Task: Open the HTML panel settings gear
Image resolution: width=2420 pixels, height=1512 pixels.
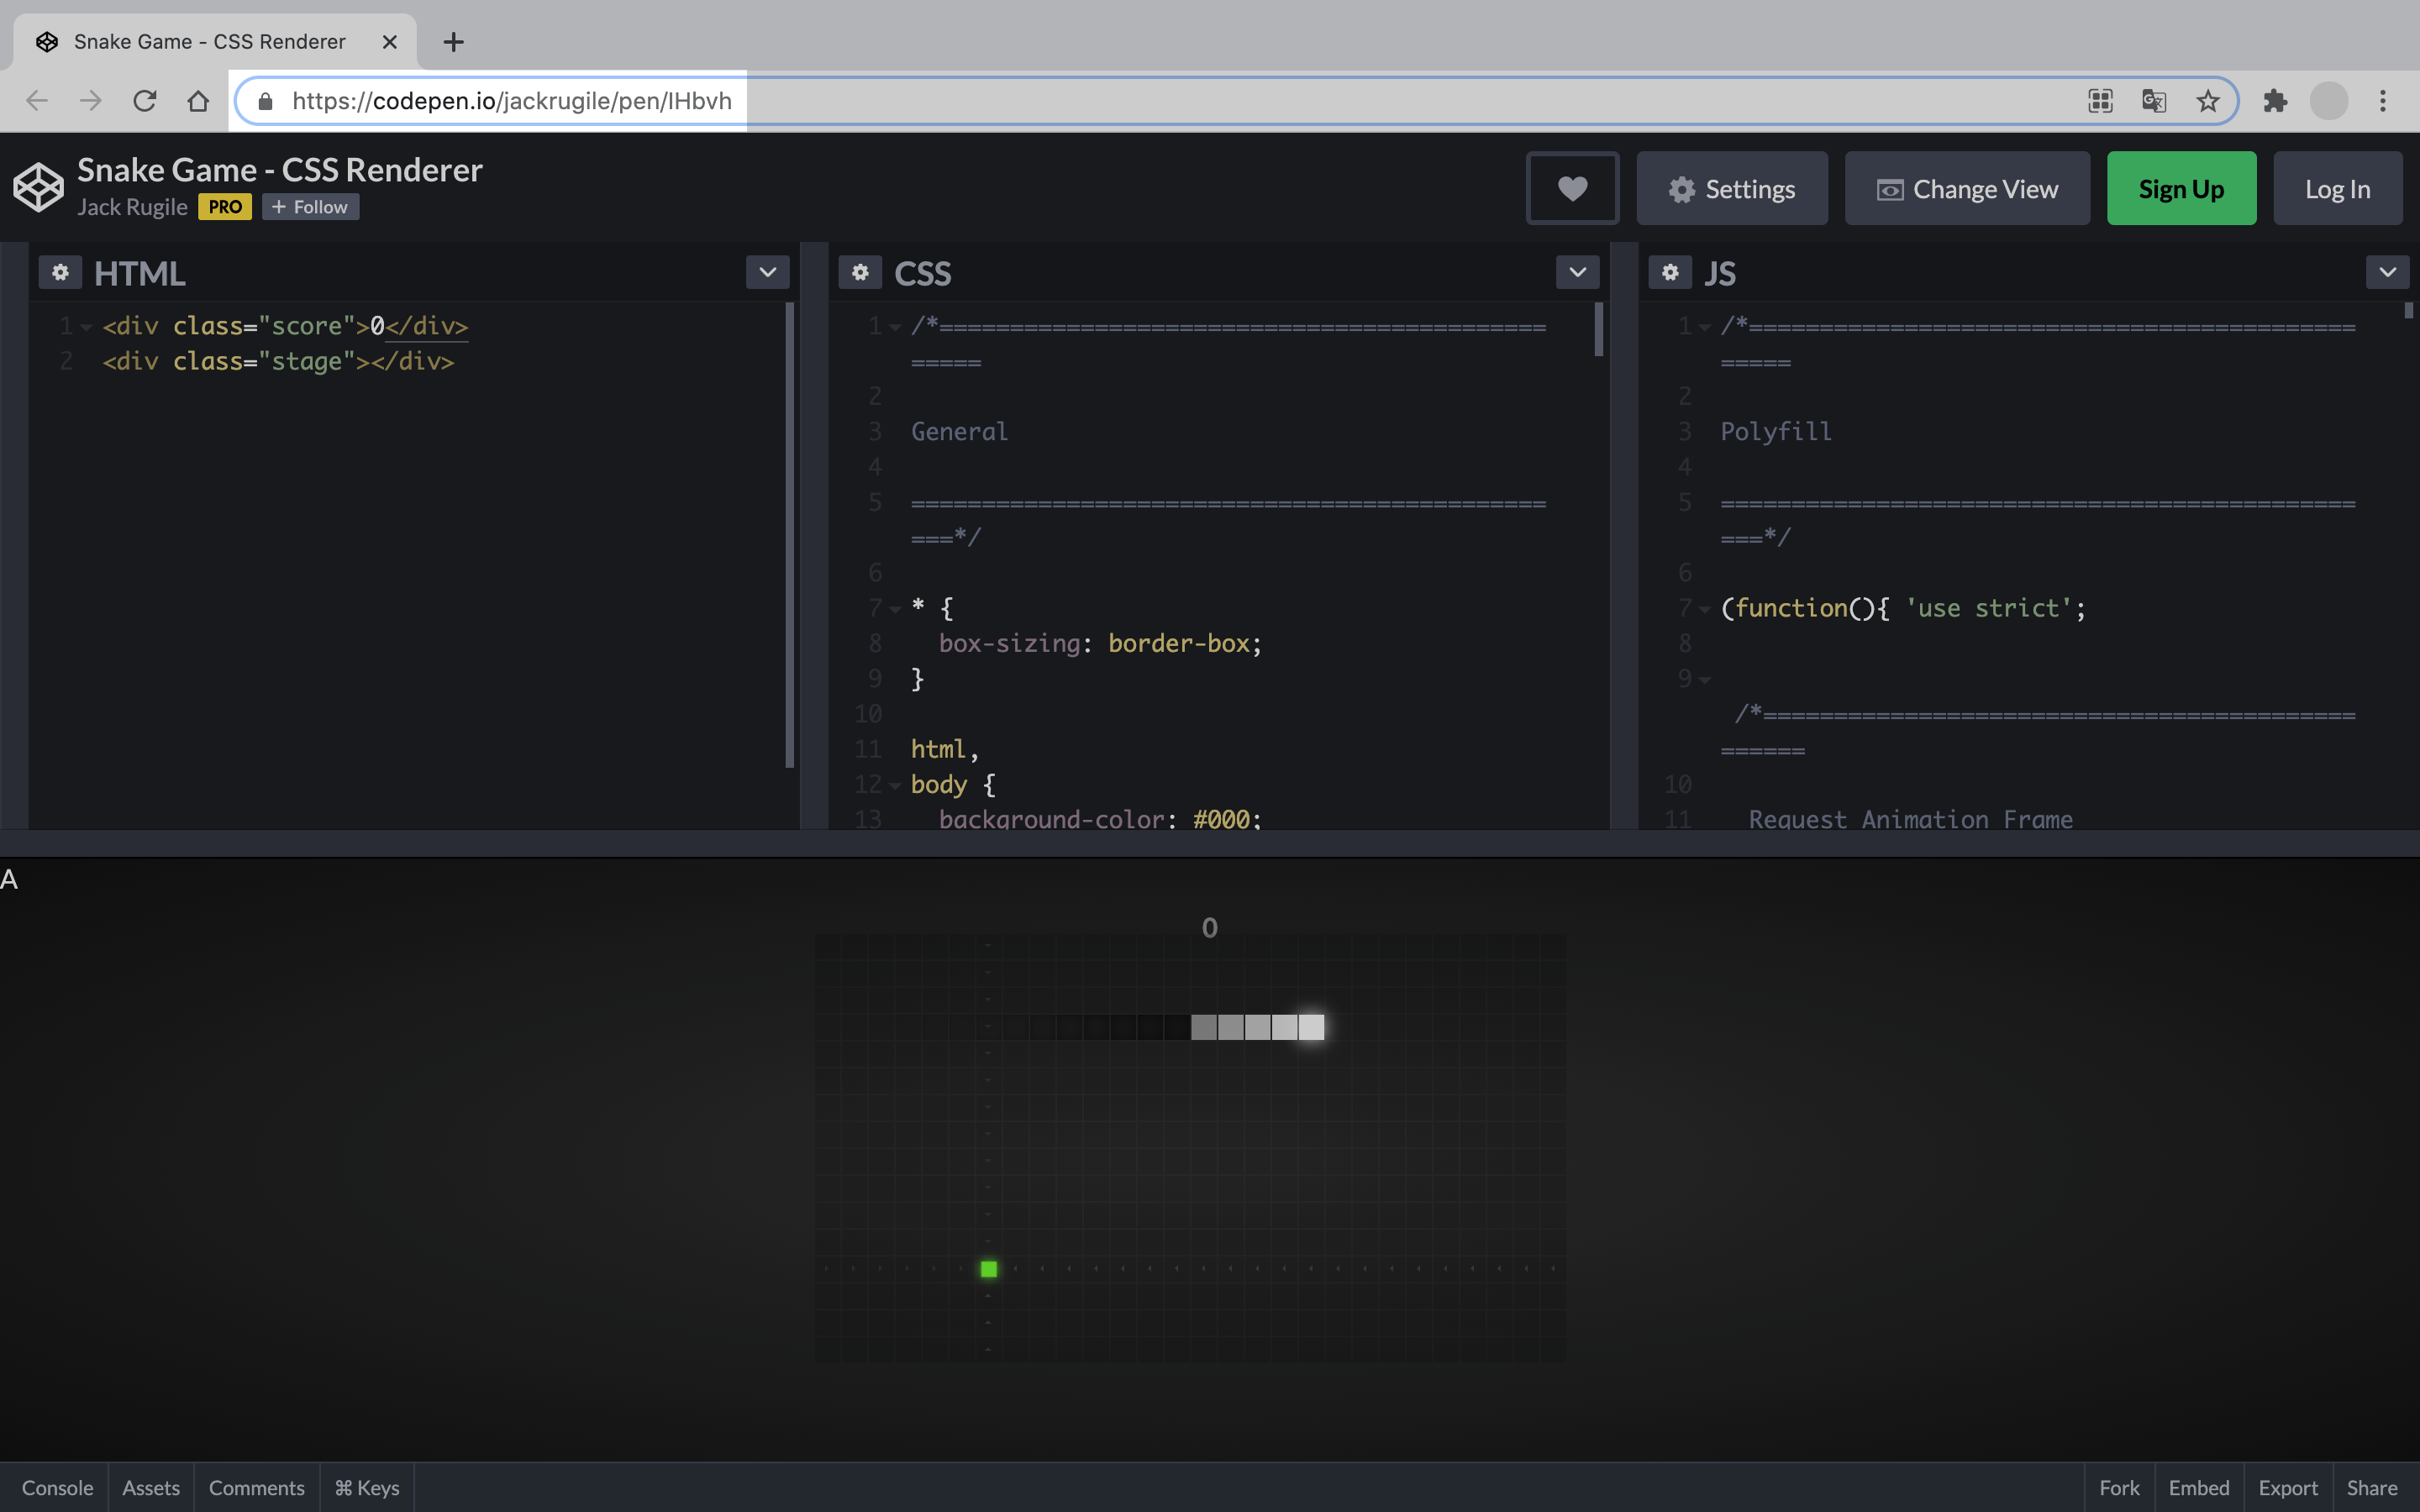Action: (x=60, y=272)
